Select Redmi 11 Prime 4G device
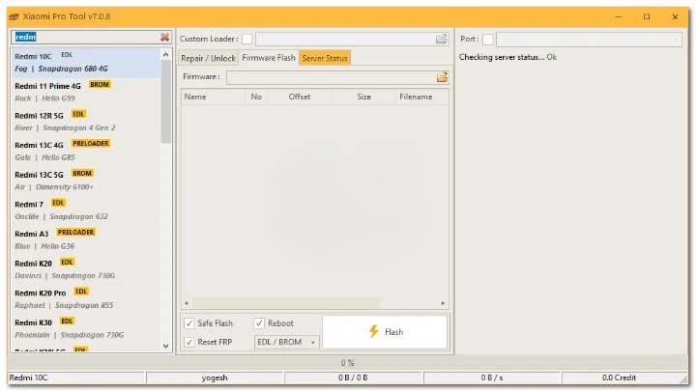The width and height of the screenshot is (696, 391). [x=86, y=93]
